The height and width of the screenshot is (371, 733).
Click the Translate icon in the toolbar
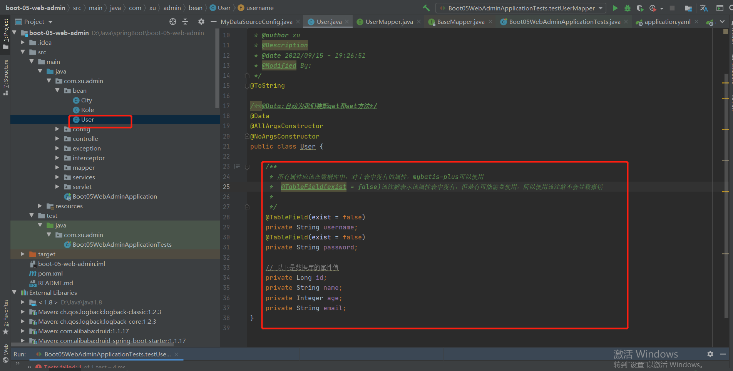704,8
